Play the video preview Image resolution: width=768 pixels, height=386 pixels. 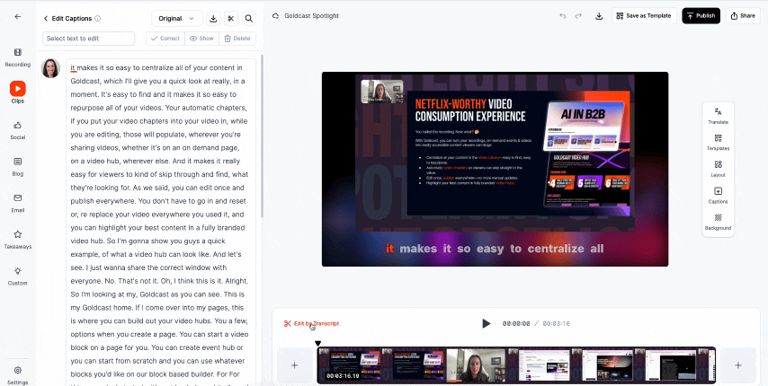click(486, 323)
